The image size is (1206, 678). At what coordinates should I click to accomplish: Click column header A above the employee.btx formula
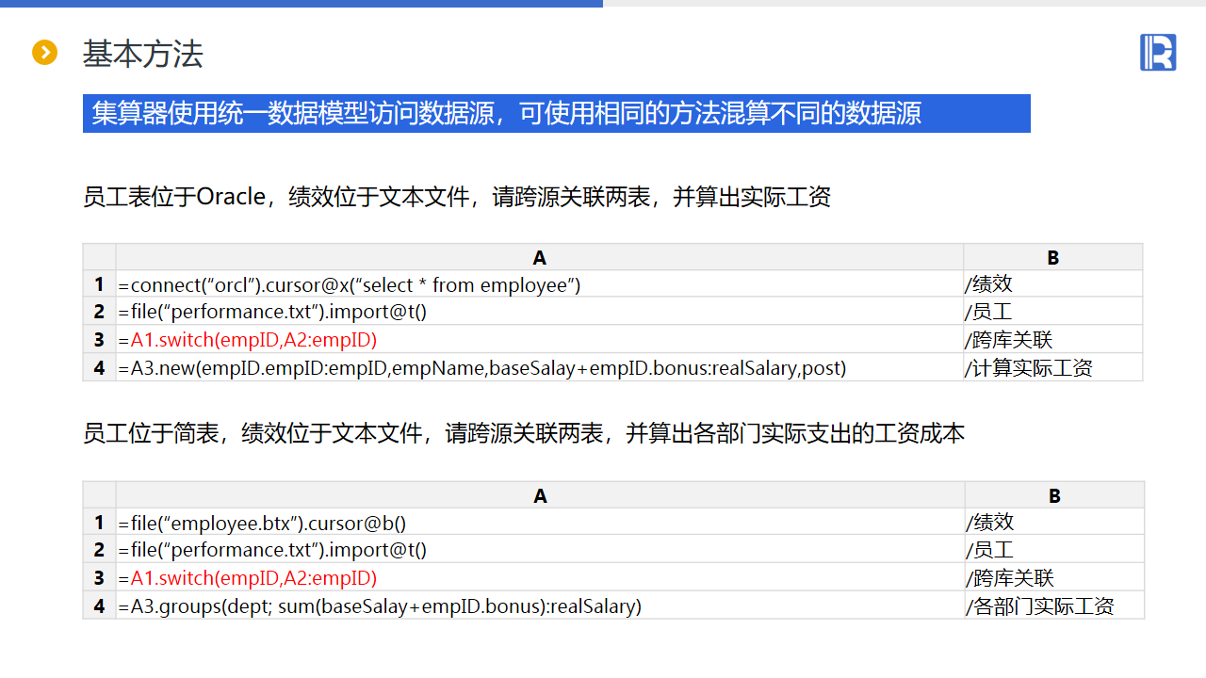point(541,495)
